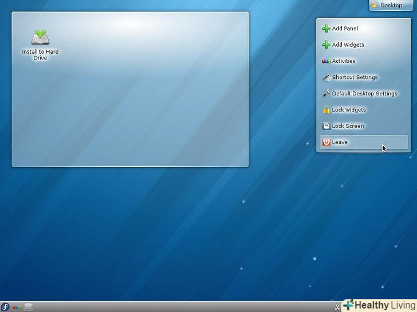Click the file manager icon in panel
The image size is (417, 312).
pyautogui.click(x=29, y=307)
